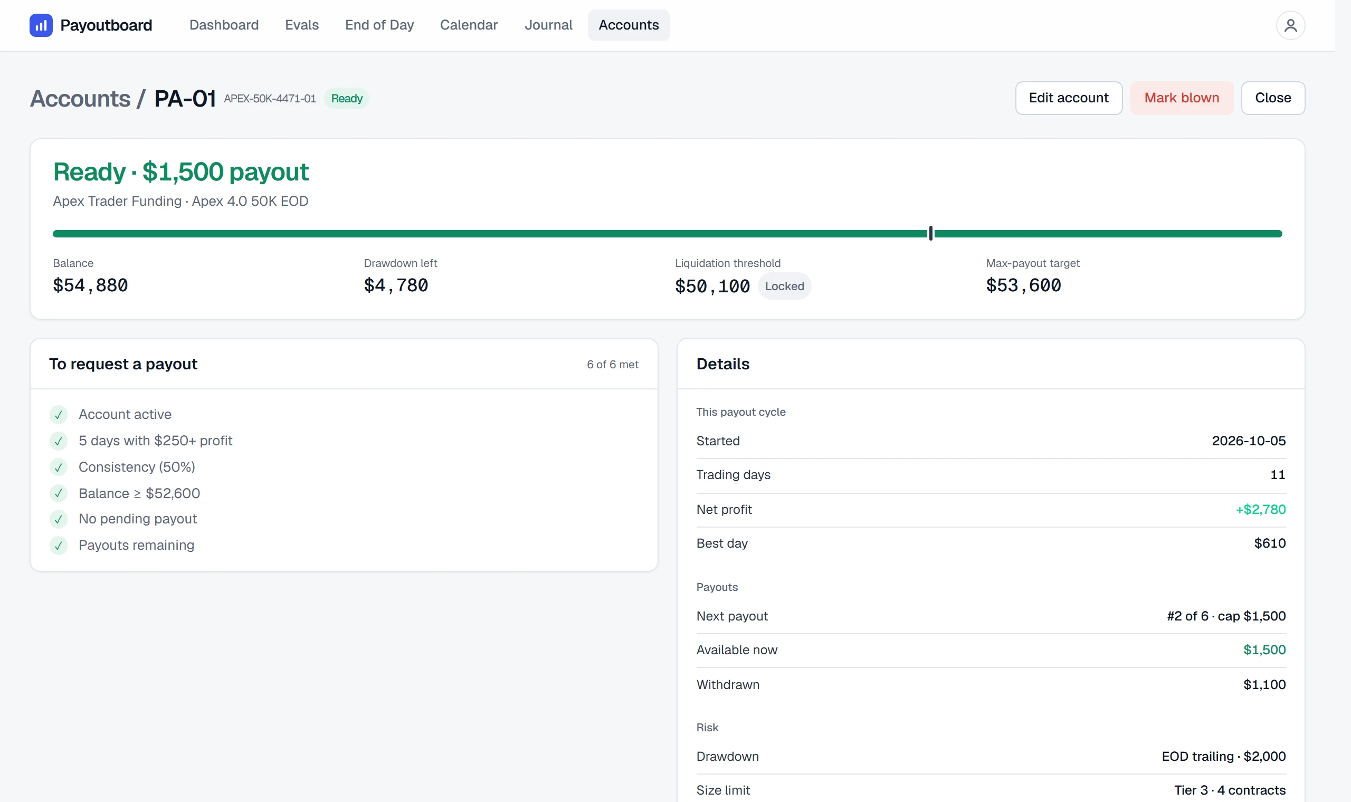Click the checkmark beside 5 days with $250+ profit
Screen dimensions: 1351x802
pos(59,441)
